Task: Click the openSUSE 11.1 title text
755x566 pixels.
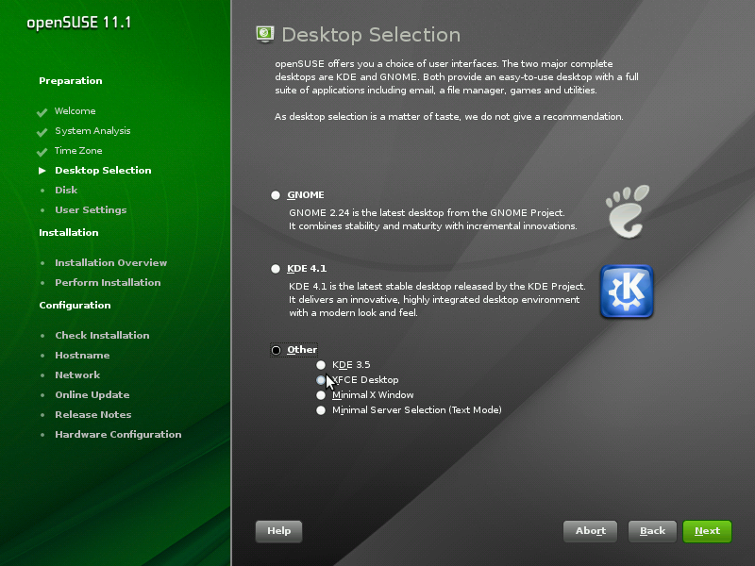Action: [79, 23]
